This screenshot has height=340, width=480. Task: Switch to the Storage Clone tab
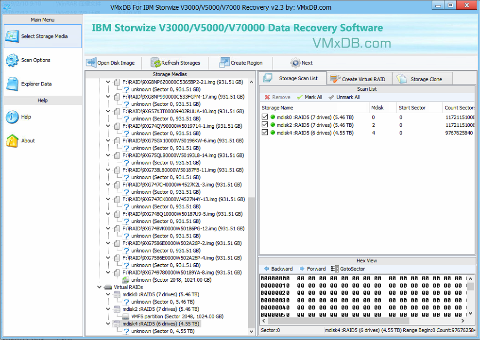coord(423,79)
